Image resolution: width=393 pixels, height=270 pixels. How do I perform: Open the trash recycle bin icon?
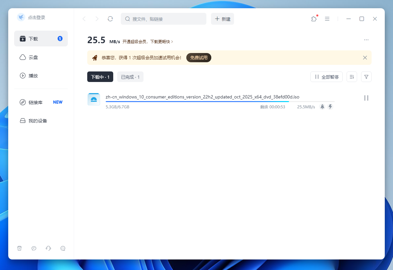(x=19, y=248)
